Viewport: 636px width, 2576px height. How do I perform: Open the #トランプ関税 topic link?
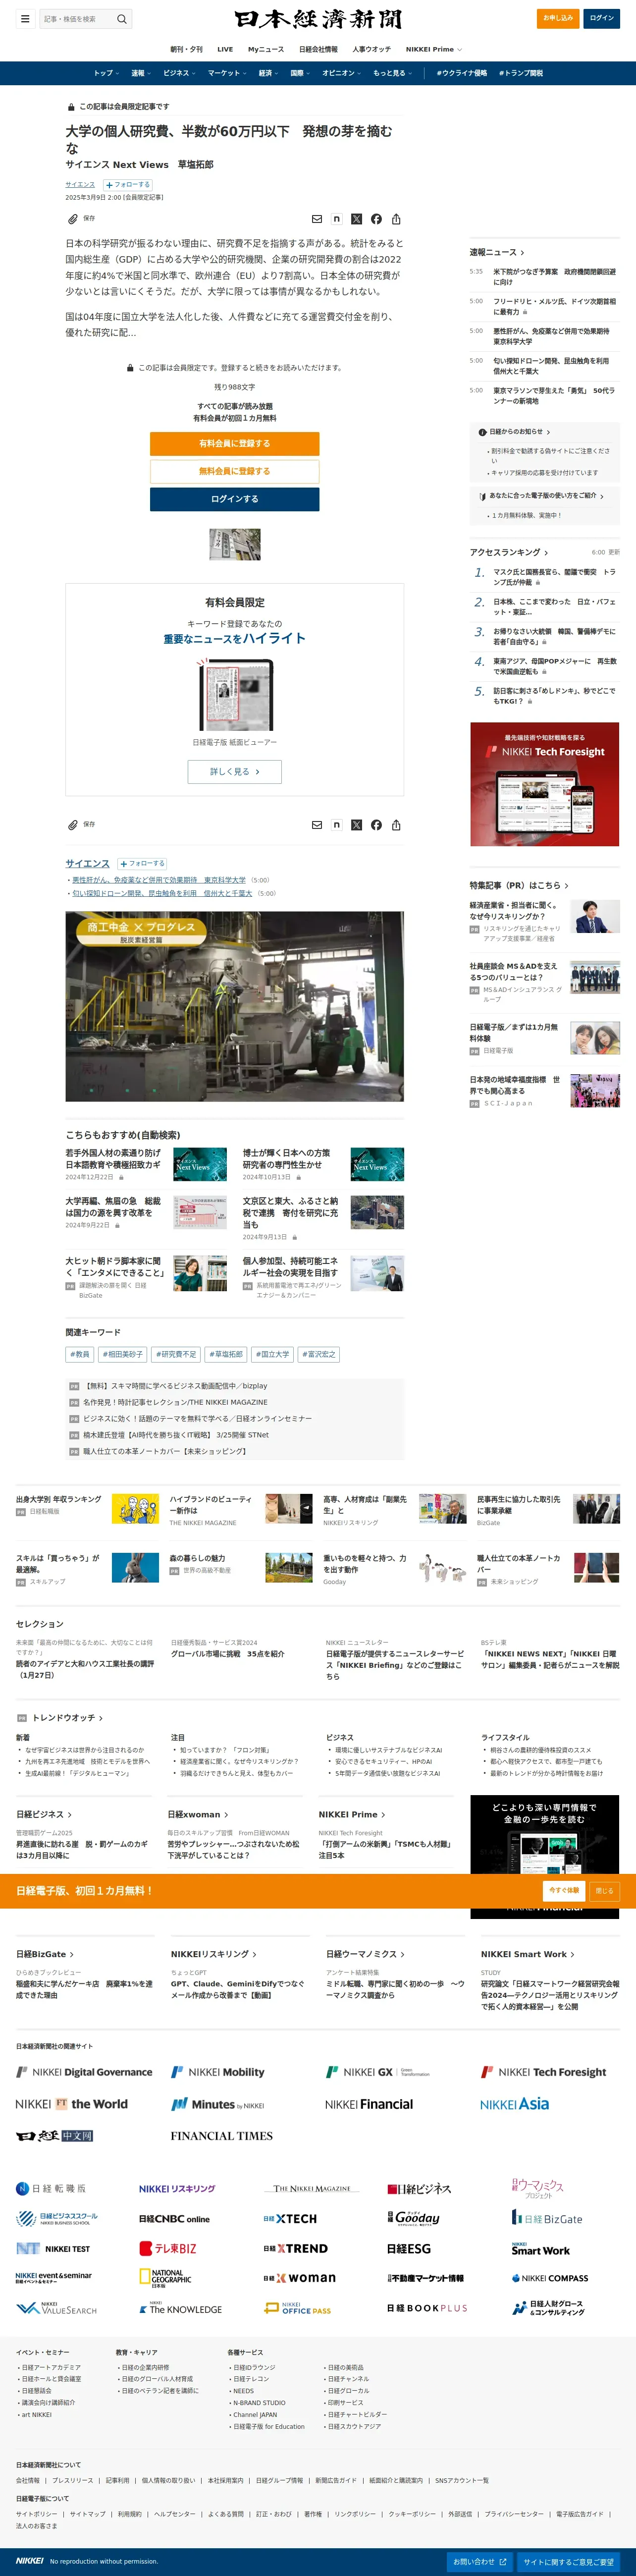click(521, 73)
